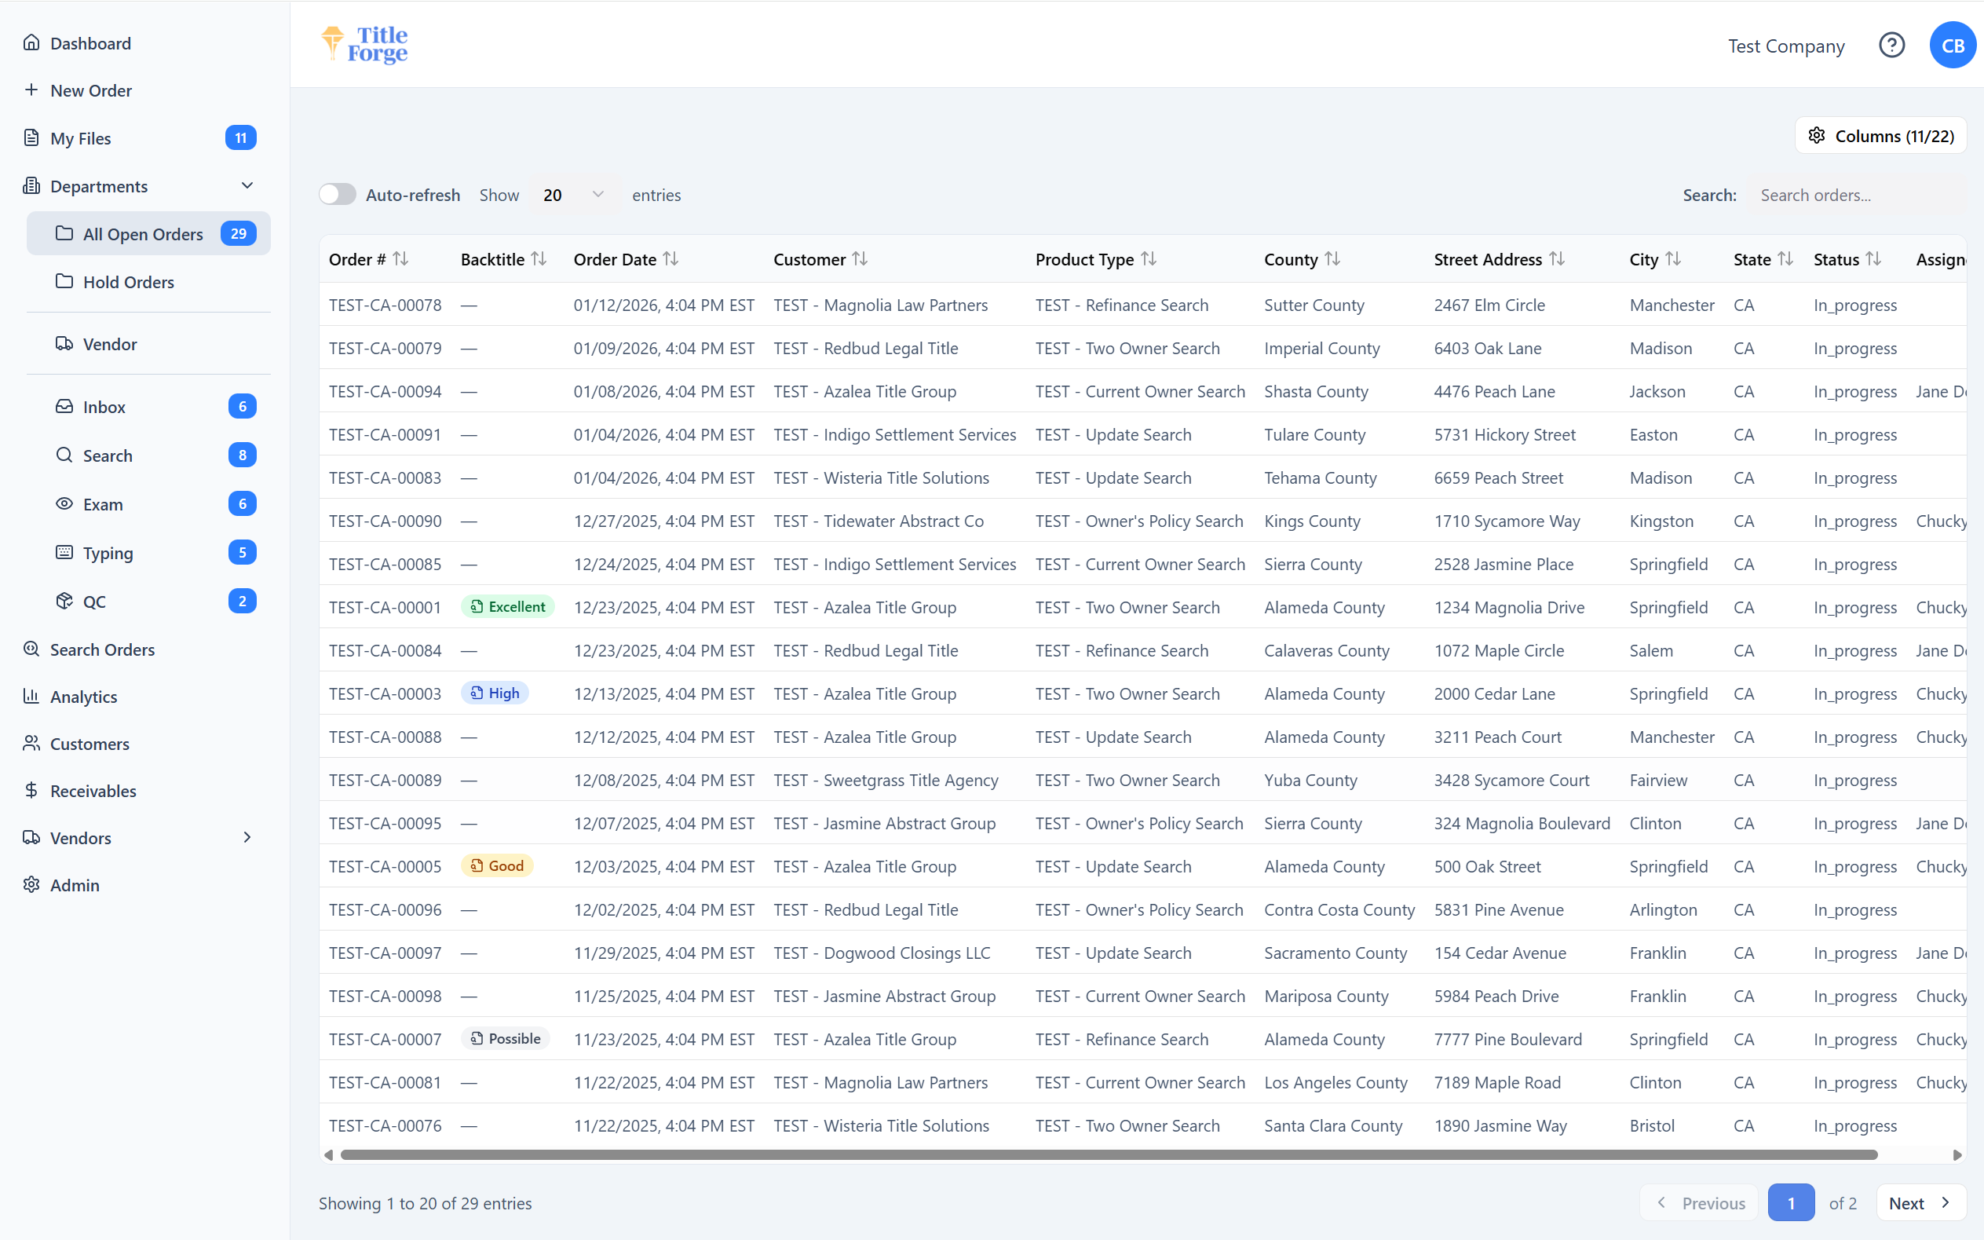Sort by Product Type column arrows

pos(1149,259)
